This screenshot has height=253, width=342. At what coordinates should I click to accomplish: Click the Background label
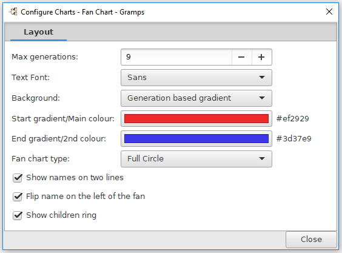point(36,98)
